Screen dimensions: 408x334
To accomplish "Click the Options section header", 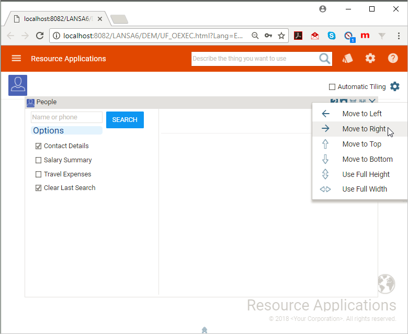I will 66,130.
